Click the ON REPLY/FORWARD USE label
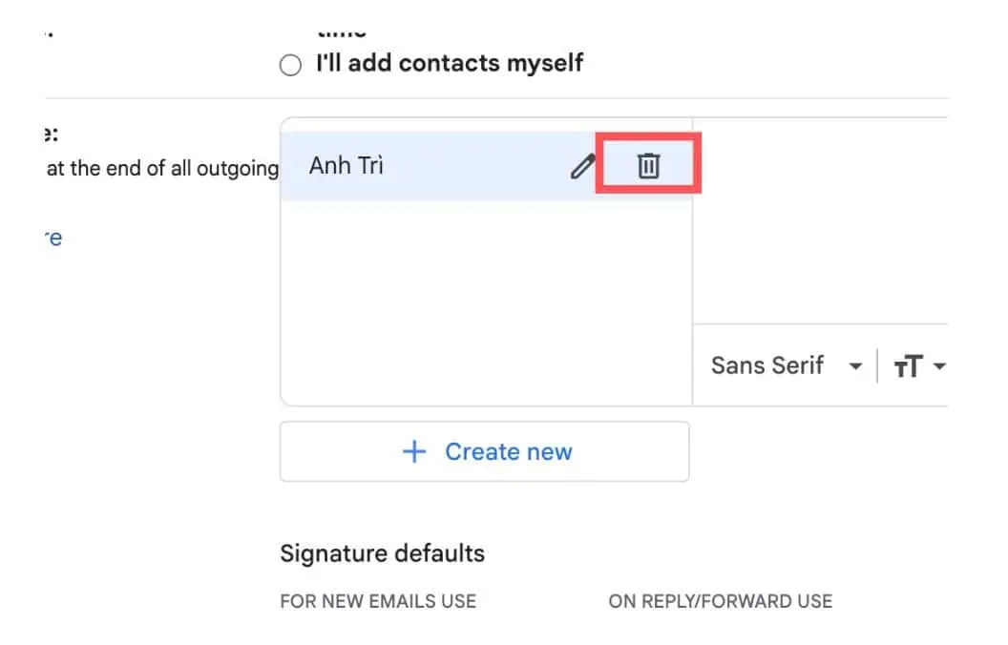 pos(720,601)
